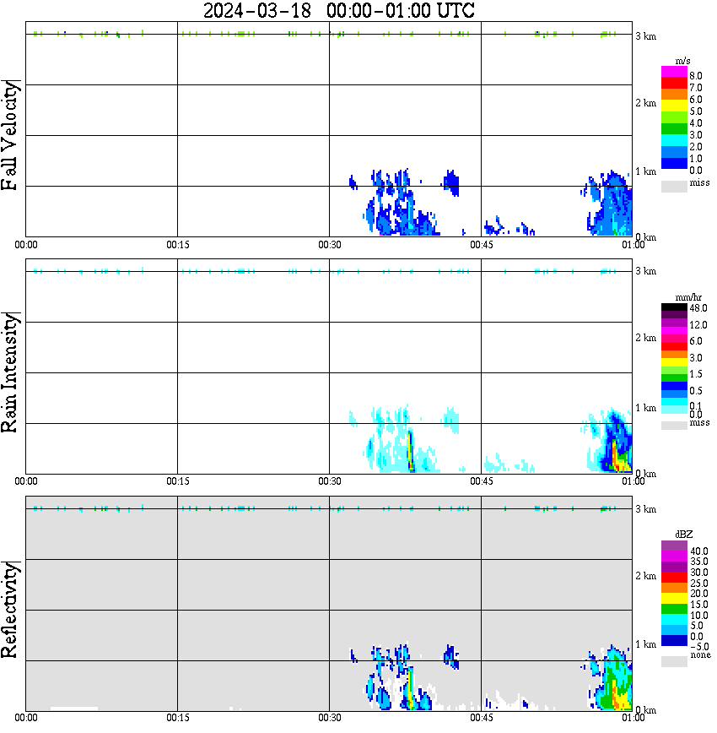The height and width of the screenshot is (733, 717).
Task: Click the "-5.0" value in the dBZ legend
Action: pyautogui.click(x=700, y=647)
